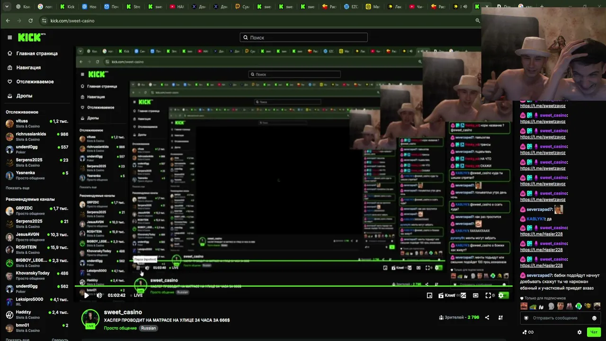Open chat settings gear icon
Image resolution: width=606 pixels, height=341 pixels.
(x=579, y=332)
